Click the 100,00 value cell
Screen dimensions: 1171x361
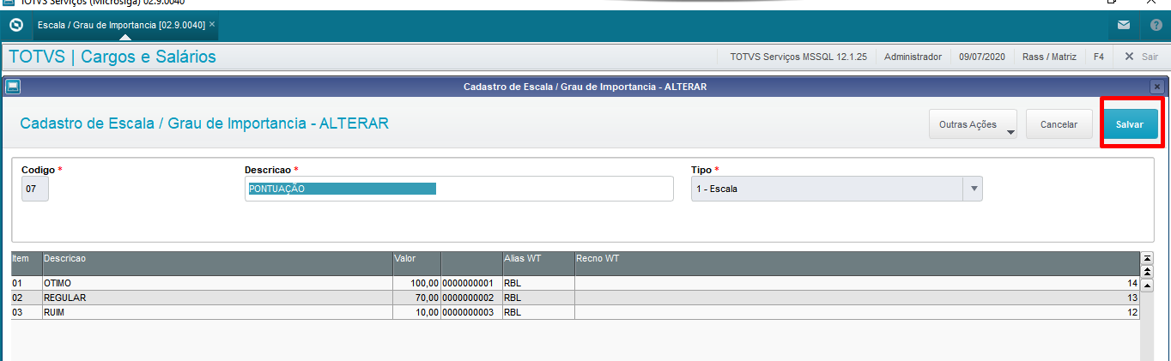click(416, 283)
